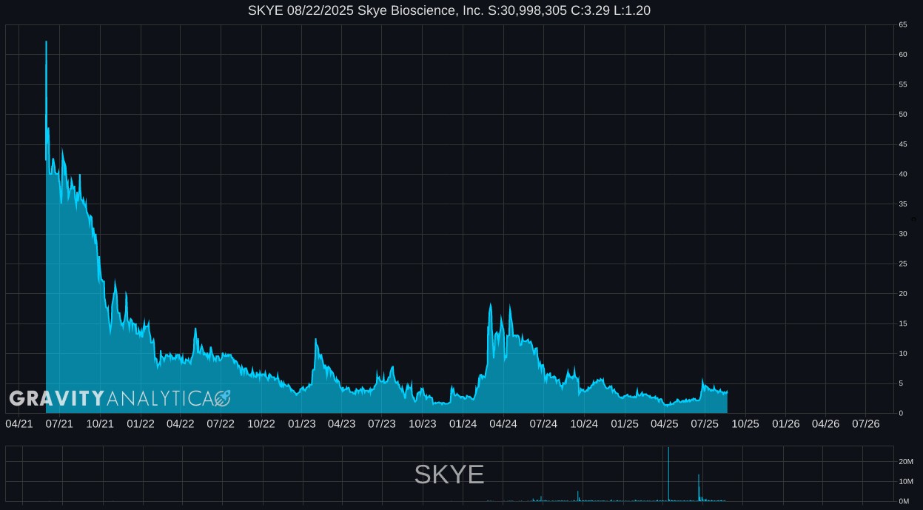The image size is (923, 510).
Task: Select the 10/22 x-axis date label
Action: click(x=261, y=423)
